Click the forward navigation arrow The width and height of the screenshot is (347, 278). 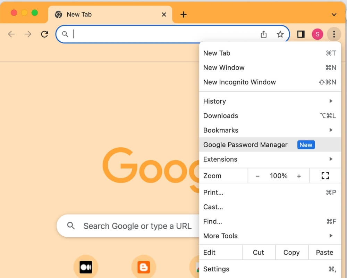click(28, 34)
